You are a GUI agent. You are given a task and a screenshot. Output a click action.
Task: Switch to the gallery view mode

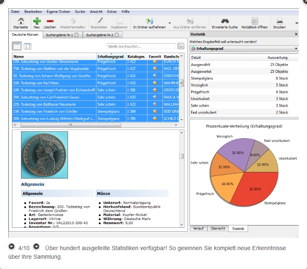coord(27,46)
